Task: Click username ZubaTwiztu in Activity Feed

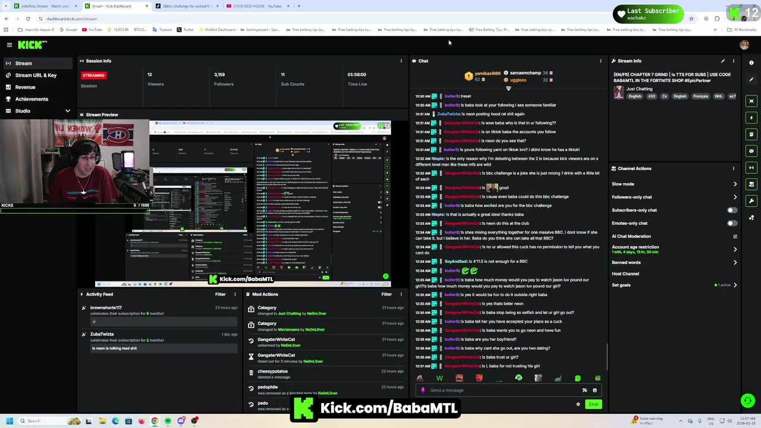Action: point(102,334)
